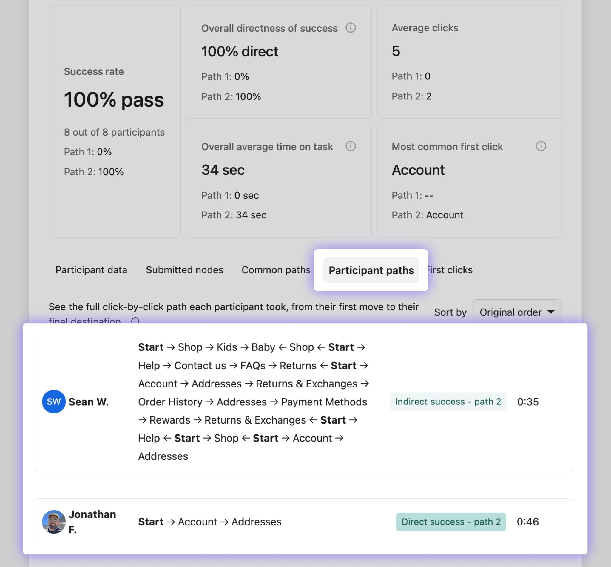The width and height of the screenshot is (611, 567).
Task: Select participant name Jonathan F.
Action: [92, 522]
